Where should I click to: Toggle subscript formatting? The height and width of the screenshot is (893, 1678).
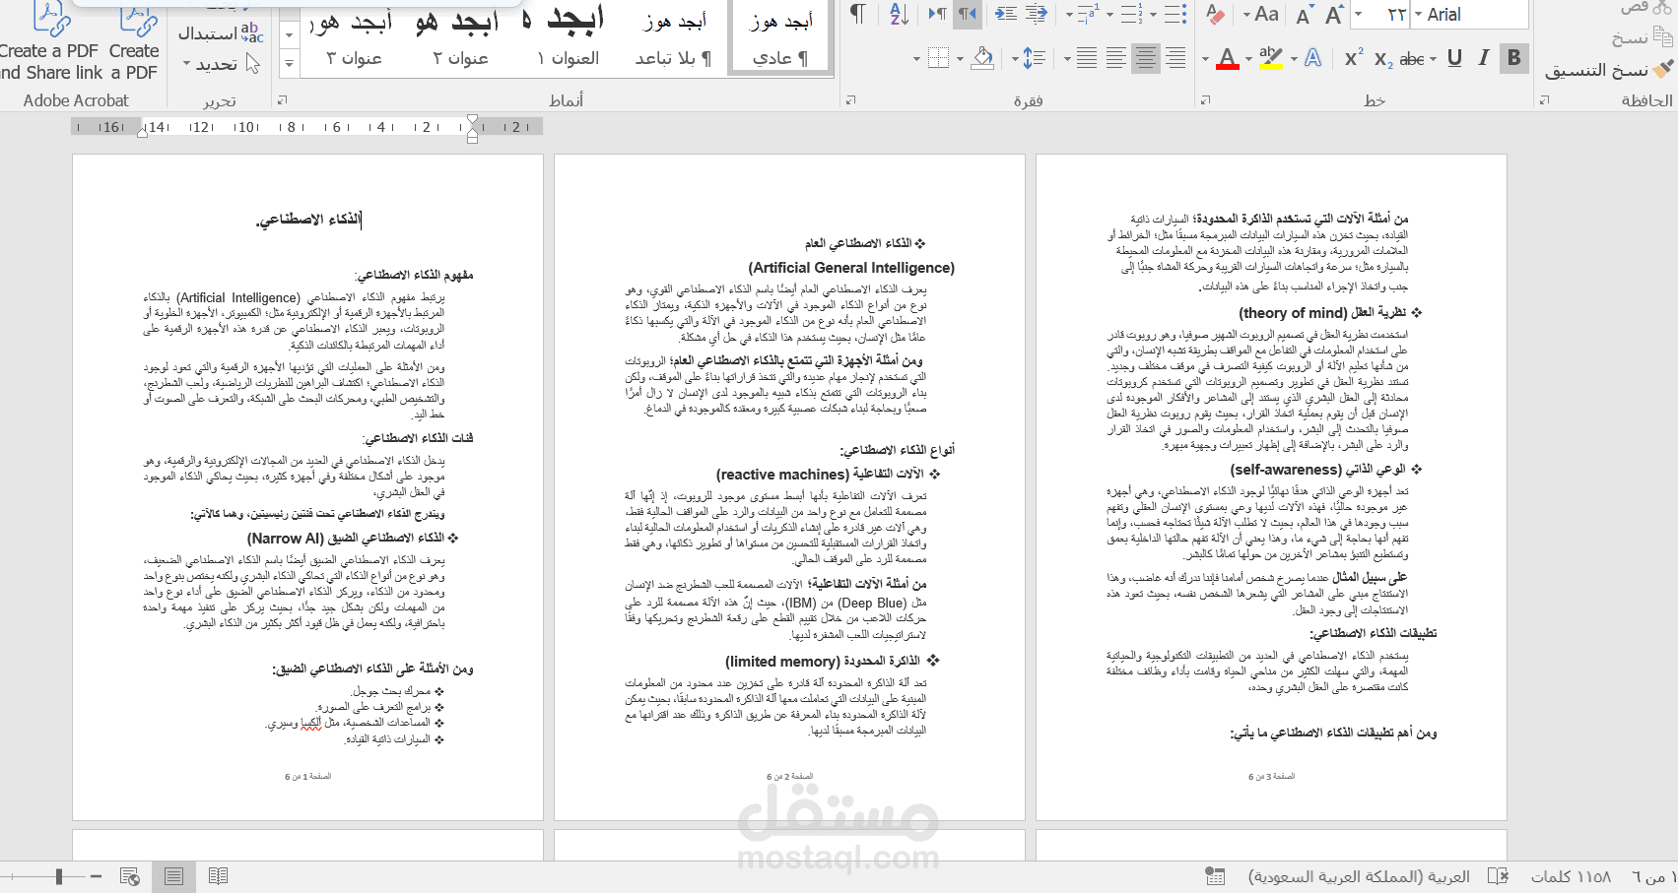tap(1383, 59)
